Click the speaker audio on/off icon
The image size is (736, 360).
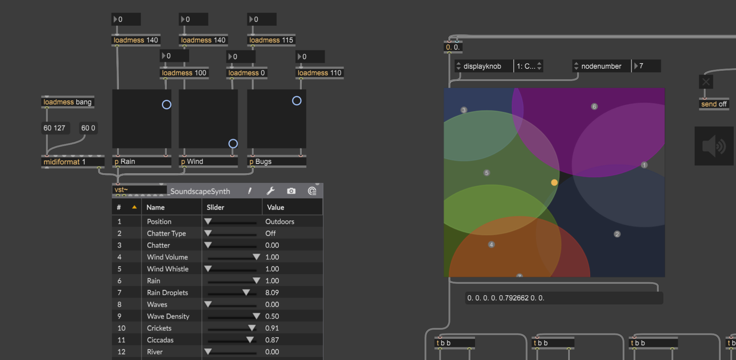tap(714, 146)
